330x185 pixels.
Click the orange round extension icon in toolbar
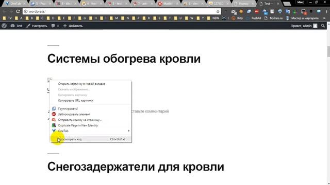[241, 11]
